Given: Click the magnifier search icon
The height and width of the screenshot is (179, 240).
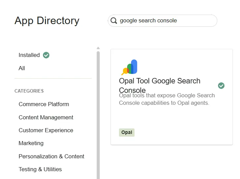Looking at the screenshot, I should pos(114,20).
